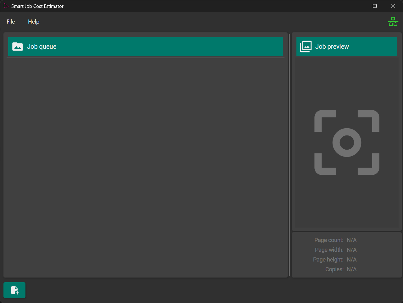Click the add new job file button
This screenshot has width=403, height=303.
(14, 290)
